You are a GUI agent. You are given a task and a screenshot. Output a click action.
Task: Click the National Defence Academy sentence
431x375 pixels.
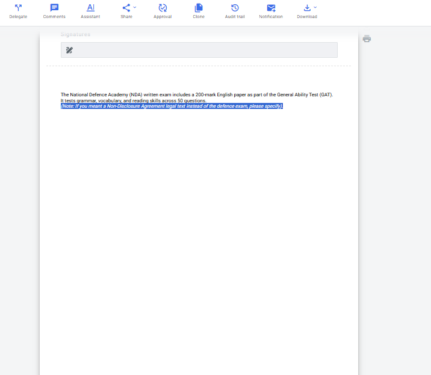197,95
